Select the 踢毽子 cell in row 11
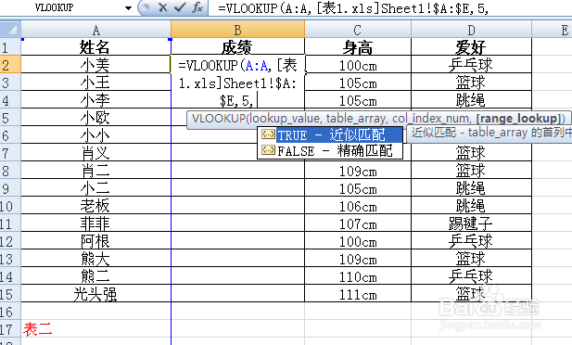The image size is (572, 345). click(x=471, y=224)
